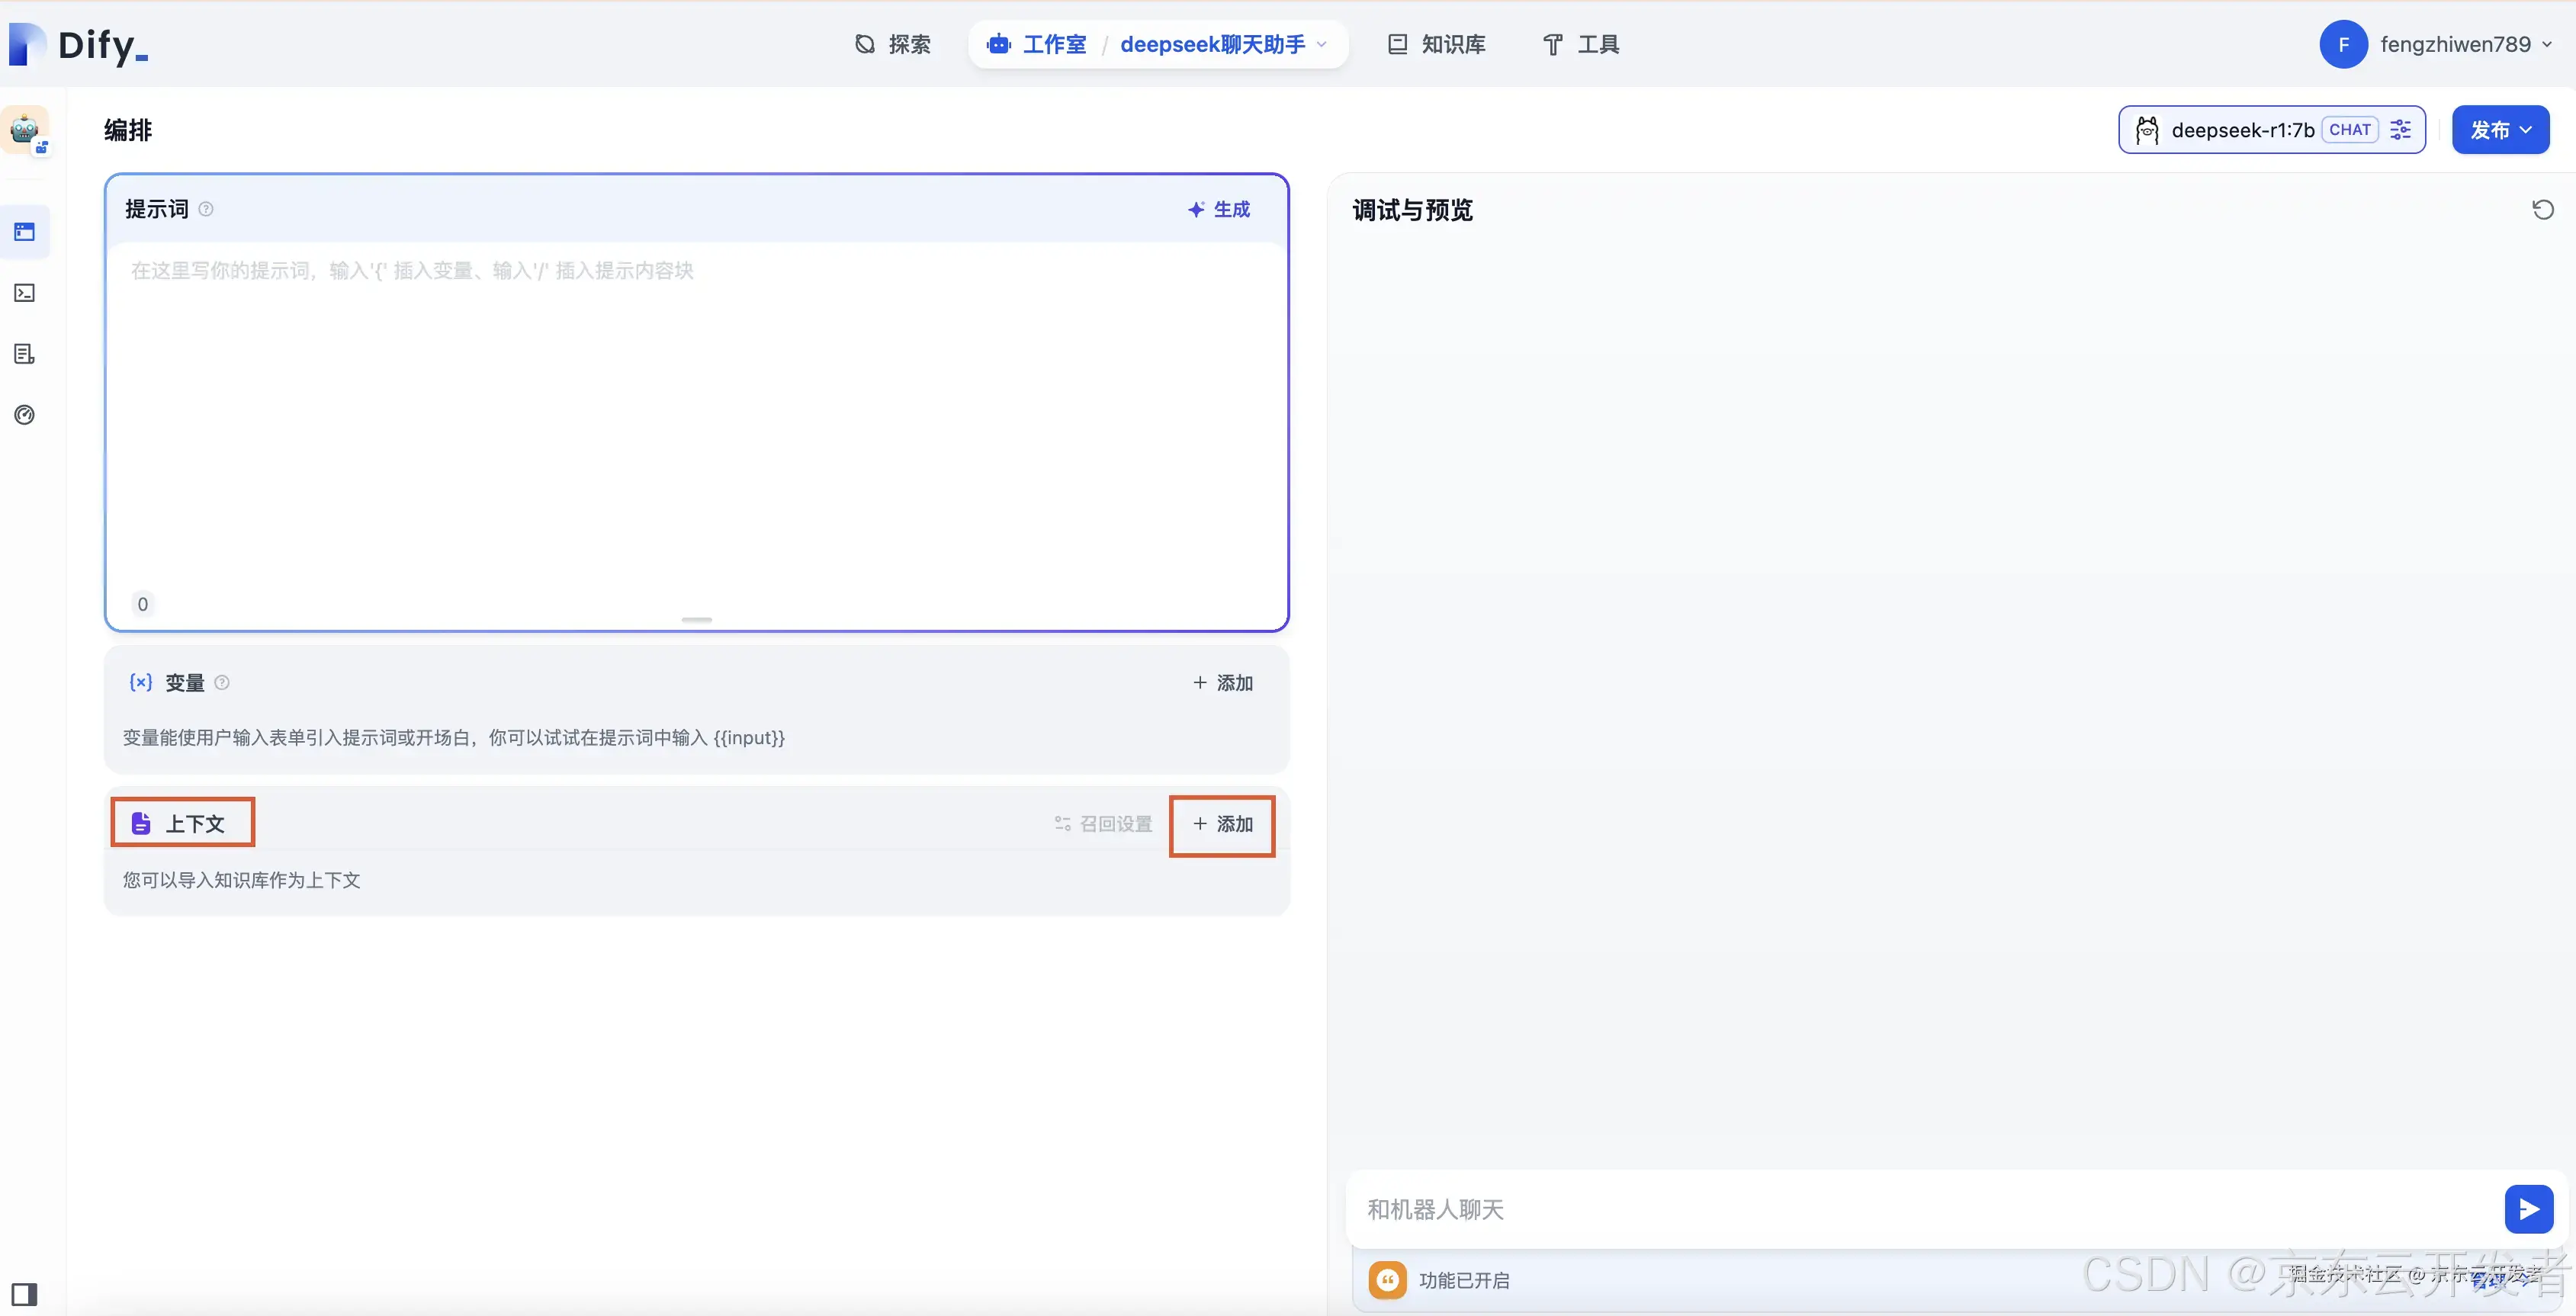Open the API access terminal icon
The image size is (2576, 1316).
25,293
